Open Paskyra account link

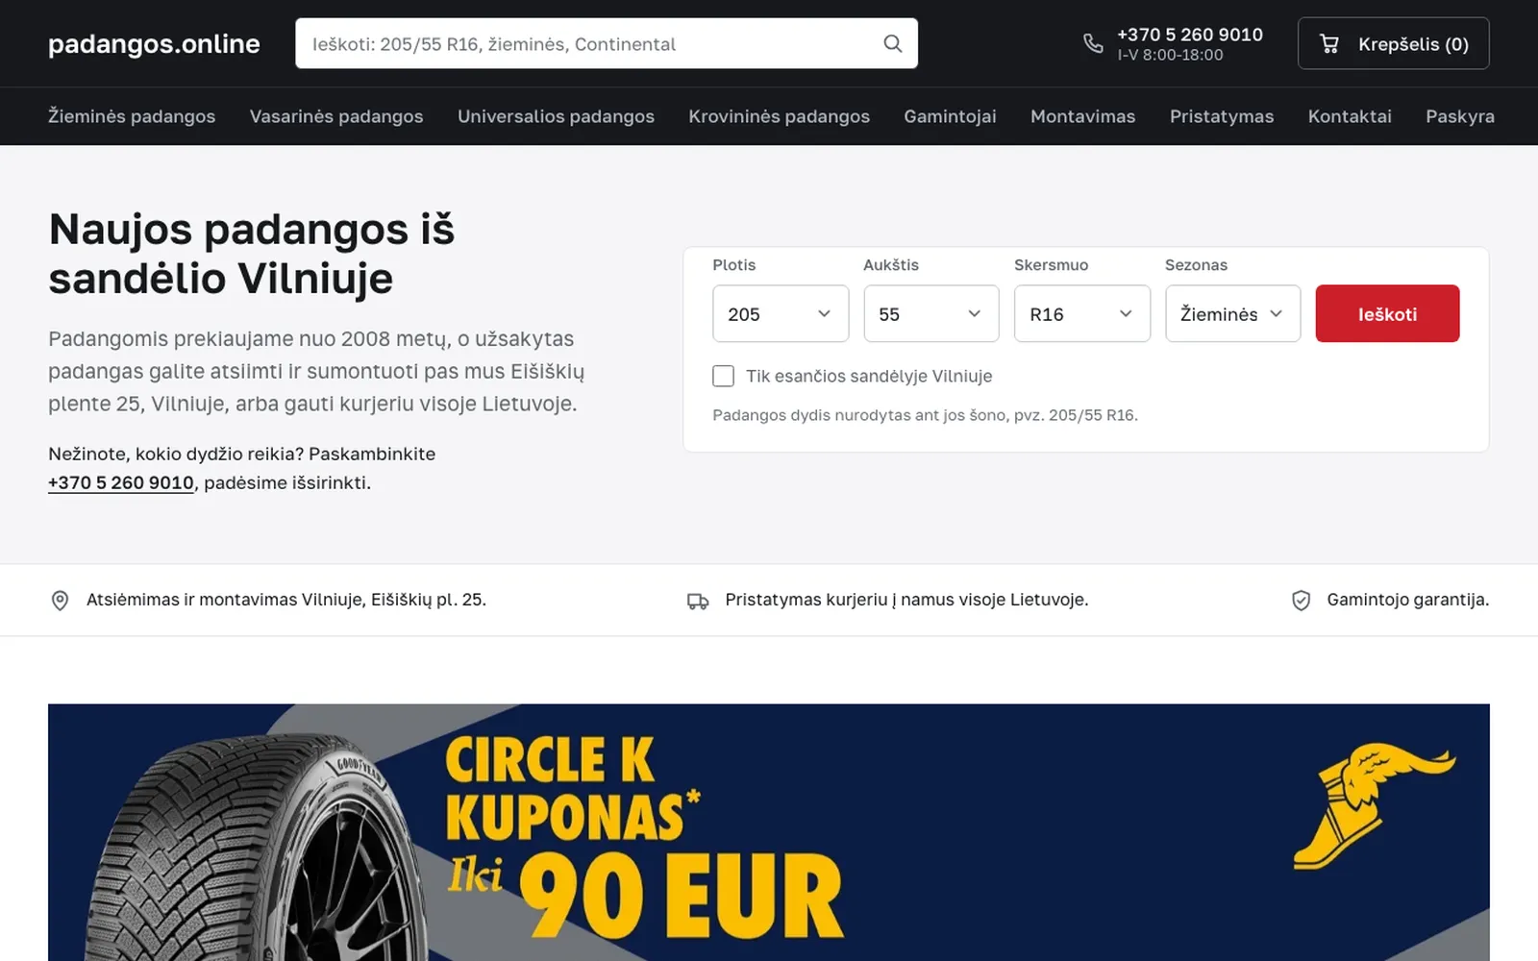[x=1459, y=116]
